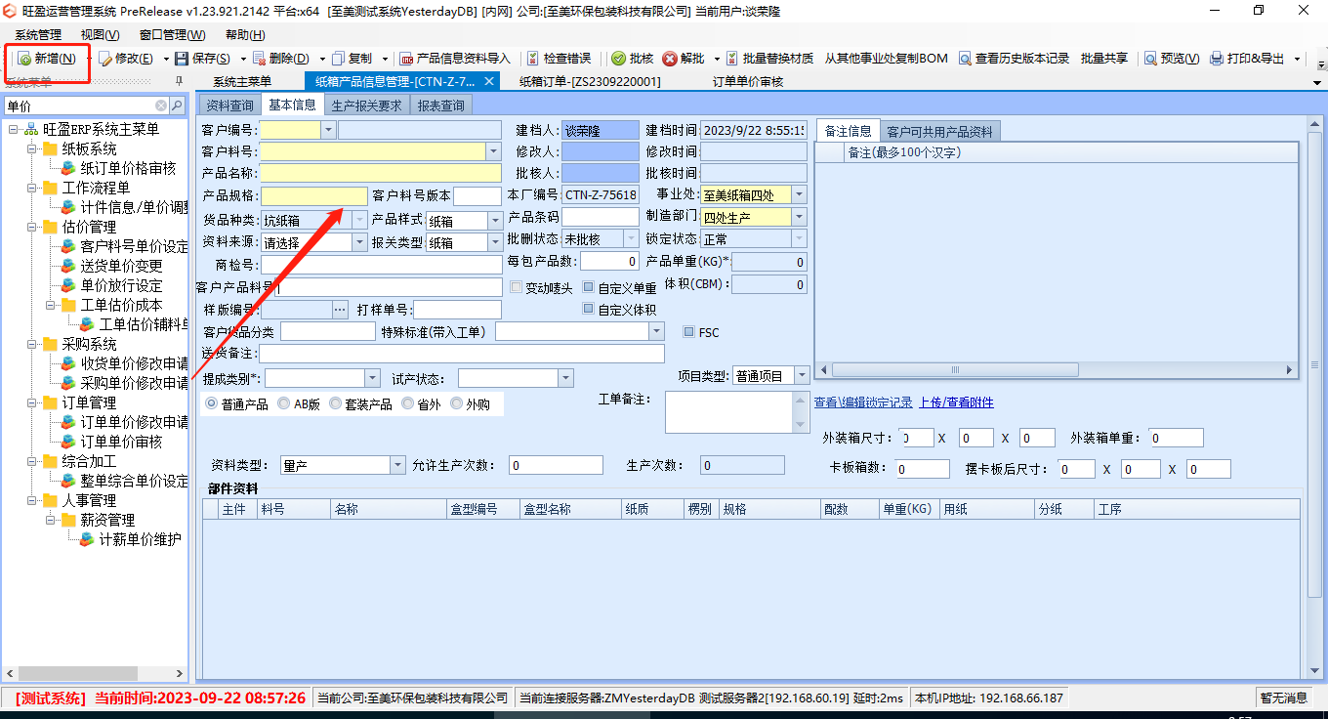1328x719 pixels.
Task: Toggle the 自定义单重 checkbox
Action: point(588,287)
